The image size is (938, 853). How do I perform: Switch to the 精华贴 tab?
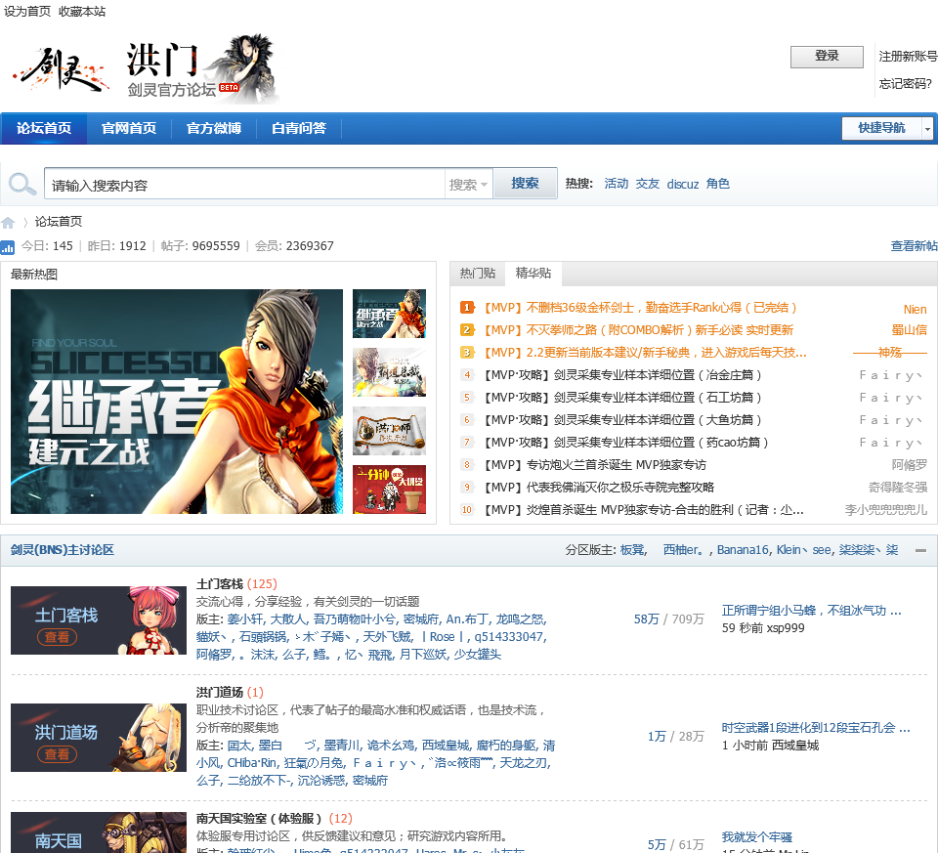[x=533, y=274]
